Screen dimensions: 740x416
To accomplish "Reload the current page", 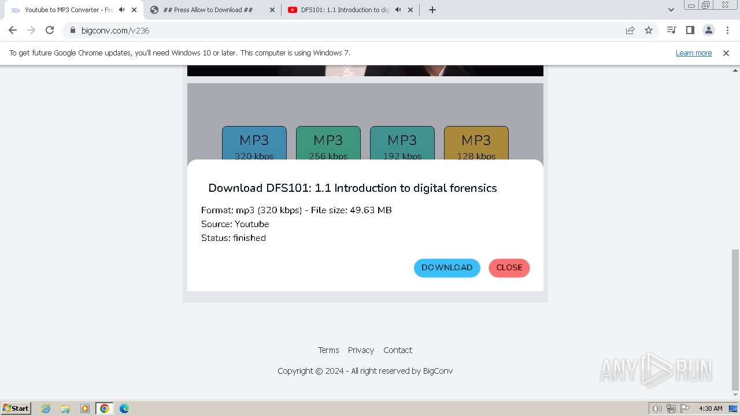I will pyautogui.click(x=50, y=30).
